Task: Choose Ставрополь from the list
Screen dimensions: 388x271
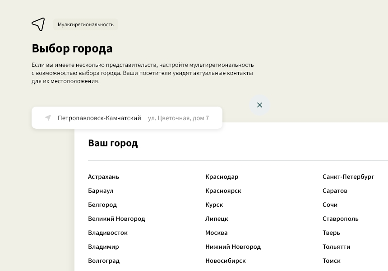Action: click(x=340, y=219)
